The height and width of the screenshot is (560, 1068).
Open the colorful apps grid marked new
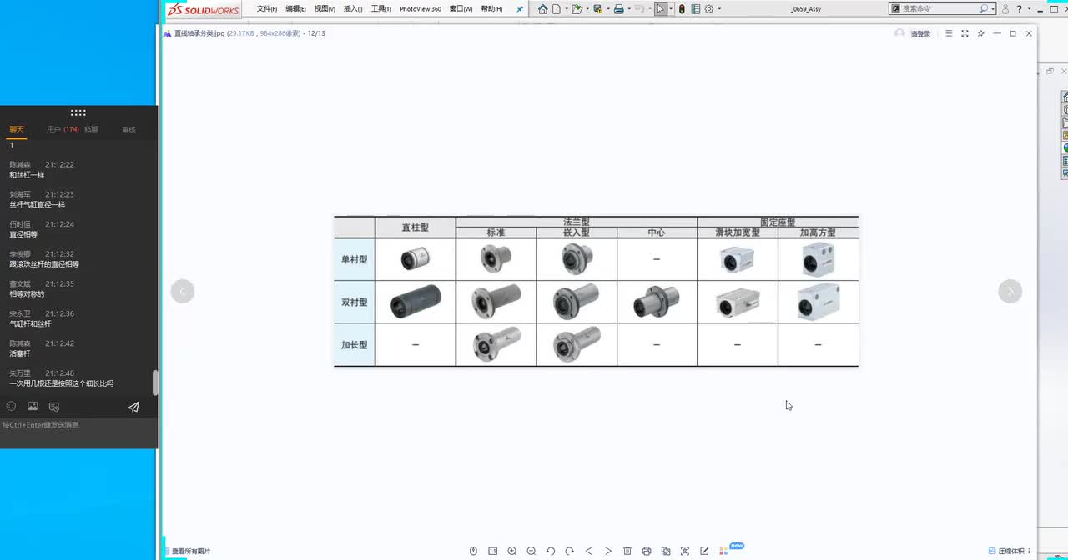point(724,551)
